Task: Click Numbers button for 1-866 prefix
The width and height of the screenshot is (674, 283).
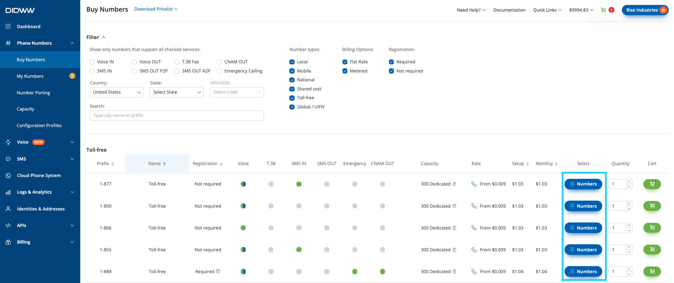Action: (583, 228)
